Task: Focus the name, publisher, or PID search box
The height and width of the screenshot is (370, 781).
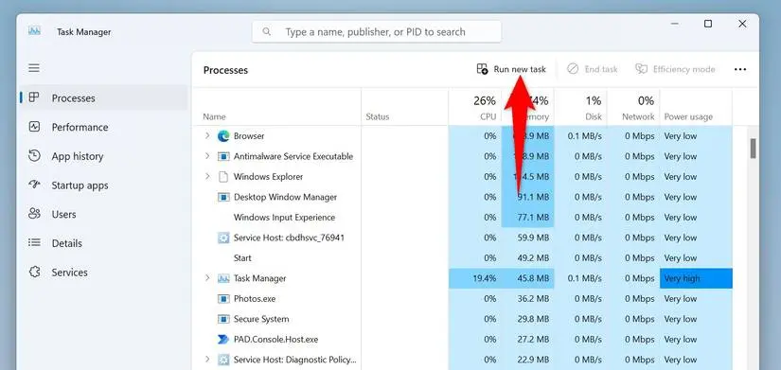Action: [x=377, y=32]
